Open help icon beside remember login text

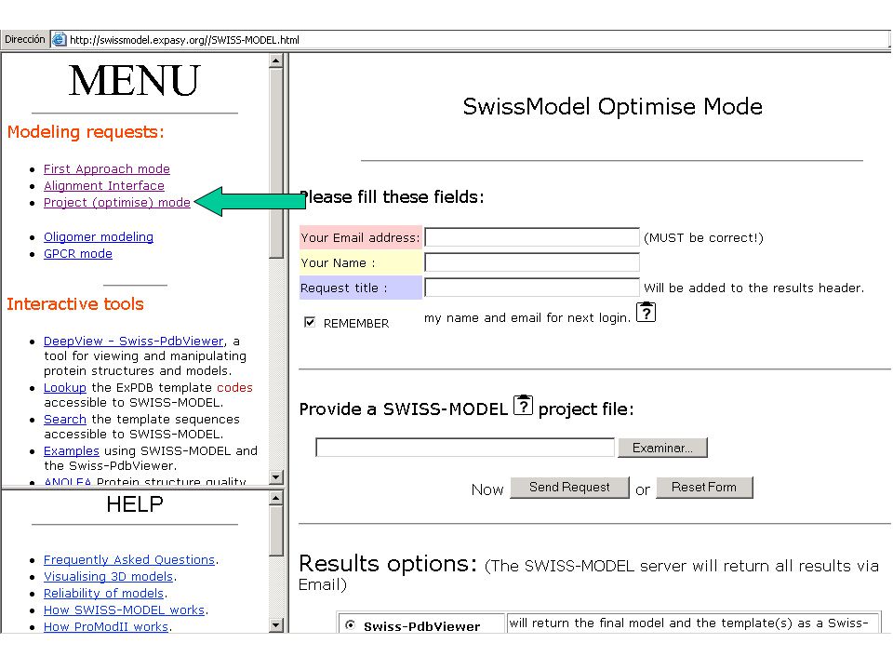(x=646, y=313)
